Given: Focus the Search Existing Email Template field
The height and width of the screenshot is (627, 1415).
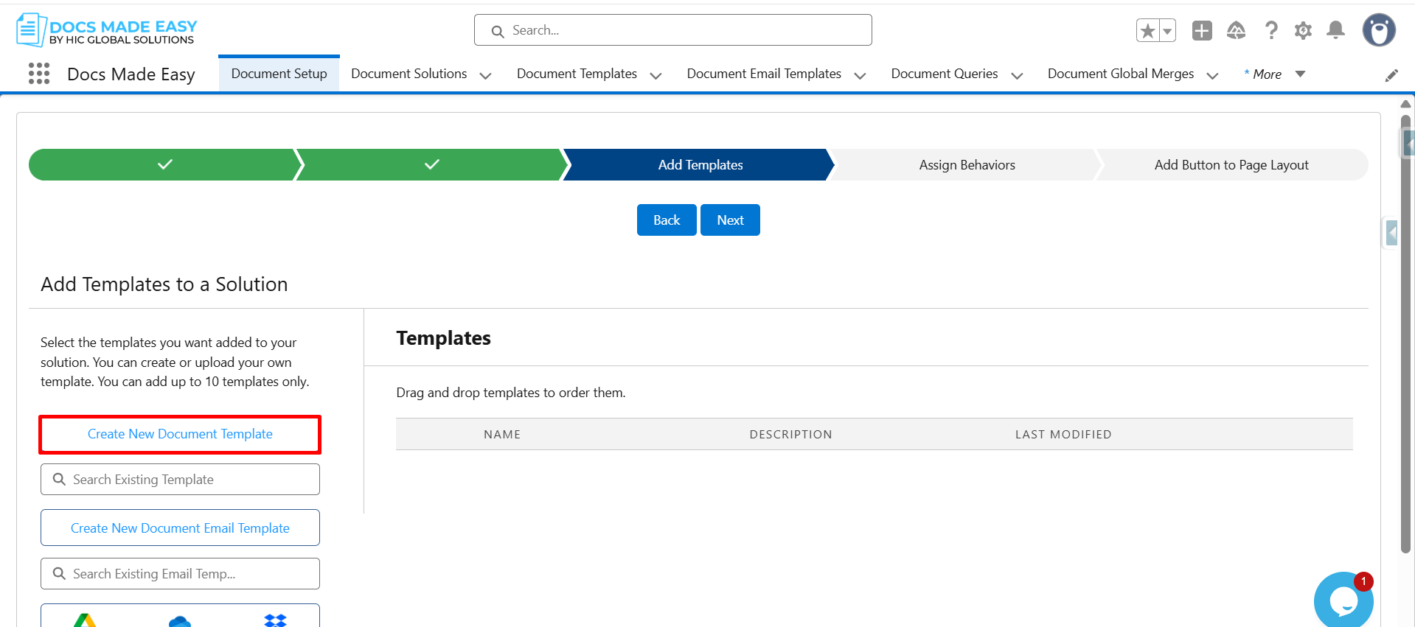Looking at the screenshot, I should pyautogui.click(x=180, y=573).
